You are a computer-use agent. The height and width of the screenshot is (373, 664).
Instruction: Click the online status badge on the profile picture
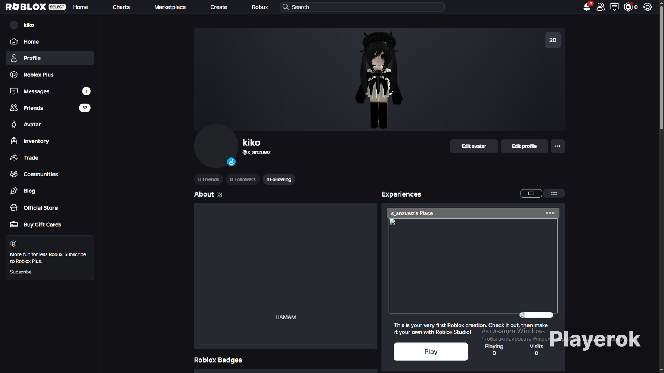232,162
